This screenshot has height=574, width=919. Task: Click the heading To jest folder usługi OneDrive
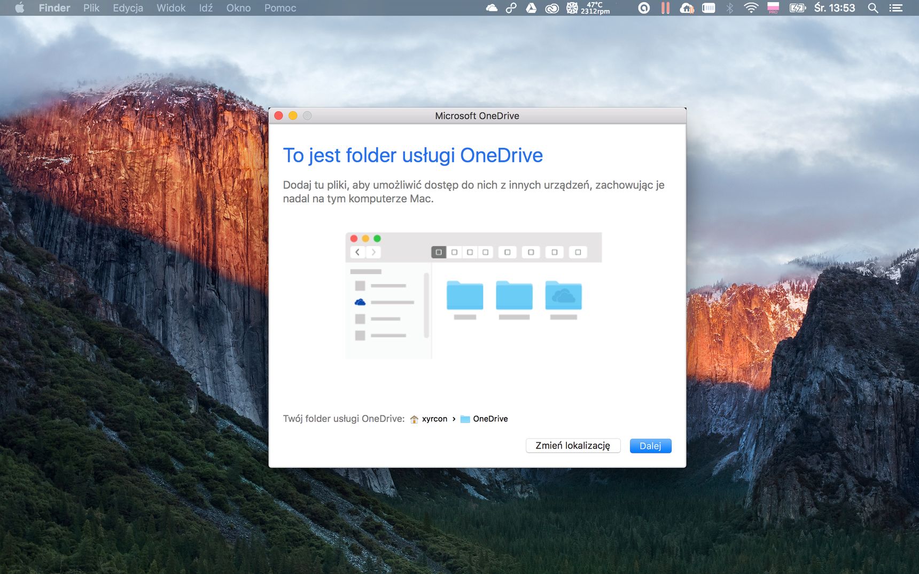[412, 155]
